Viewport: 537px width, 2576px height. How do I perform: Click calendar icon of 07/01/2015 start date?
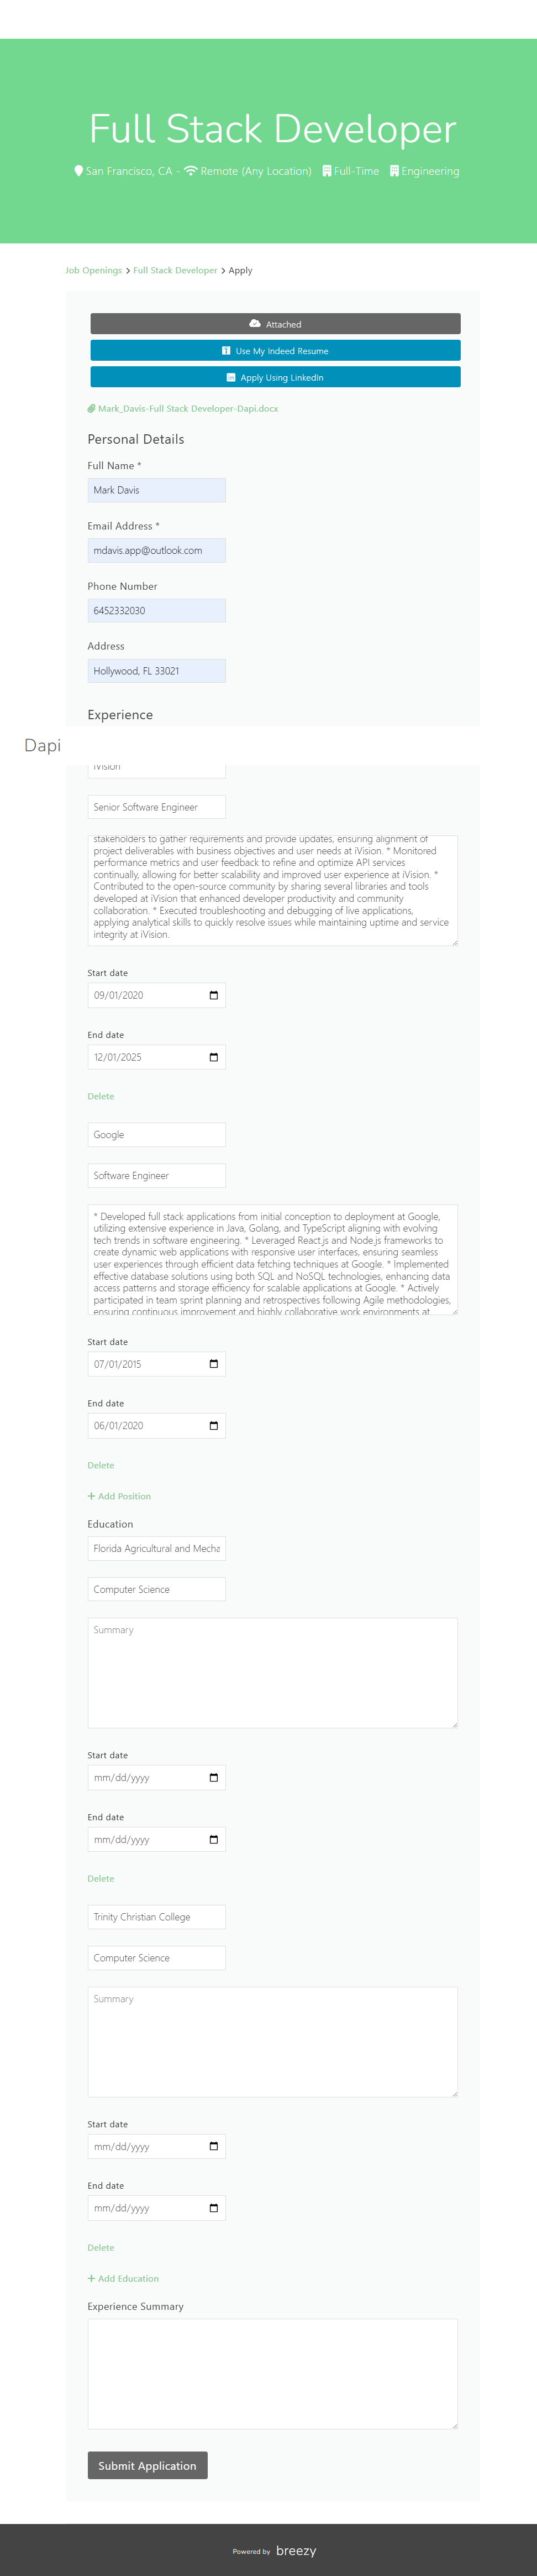point(214,1364)
